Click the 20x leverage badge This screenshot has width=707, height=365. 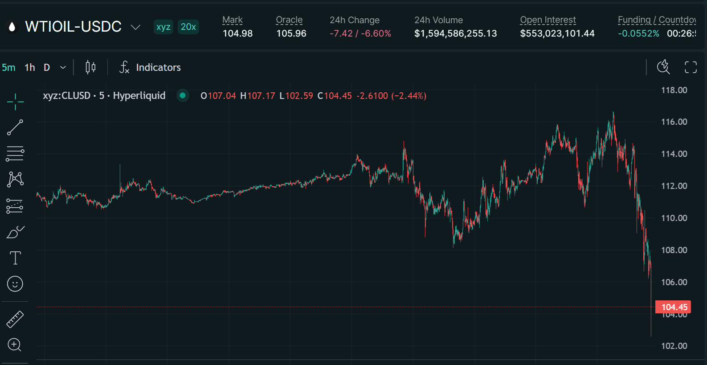tap(188, 27)
